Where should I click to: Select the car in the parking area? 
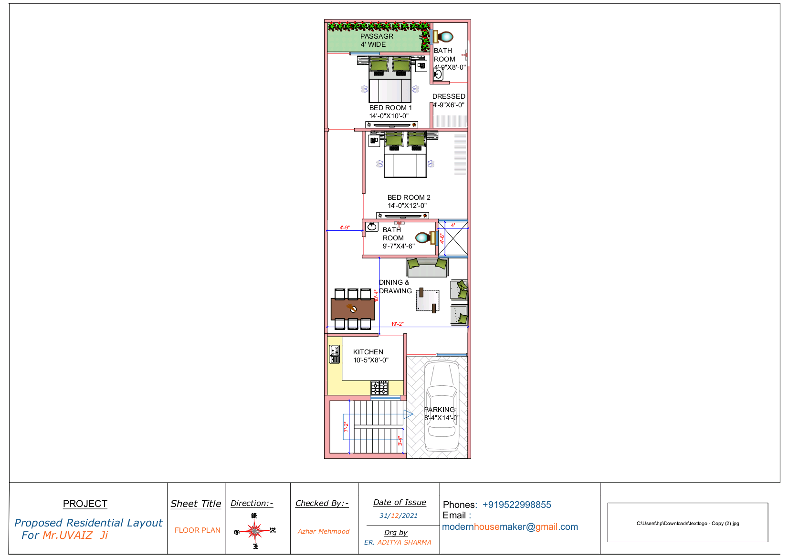(442, 406)
